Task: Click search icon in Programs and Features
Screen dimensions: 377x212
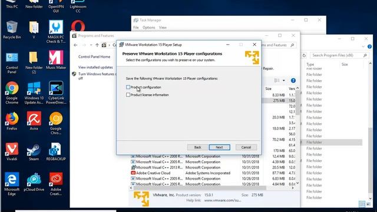Action: 292,45
